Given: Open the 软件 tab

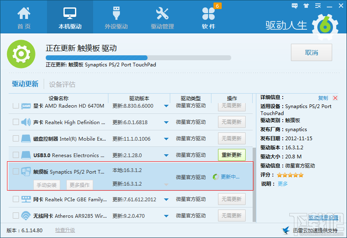Looking at the screenshot, I should coord(209,18).
